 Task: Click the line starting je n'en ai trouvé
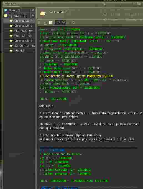(87, 139)
